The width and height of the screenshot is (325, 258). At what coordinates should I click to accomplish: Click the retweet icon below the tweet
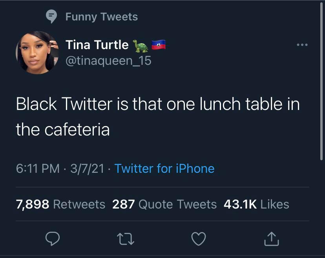click(126, 239)
